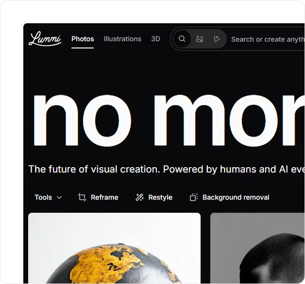Screen dimensions: 305x284
Task: Select the image generation mode icon
Action: [200, 39]
